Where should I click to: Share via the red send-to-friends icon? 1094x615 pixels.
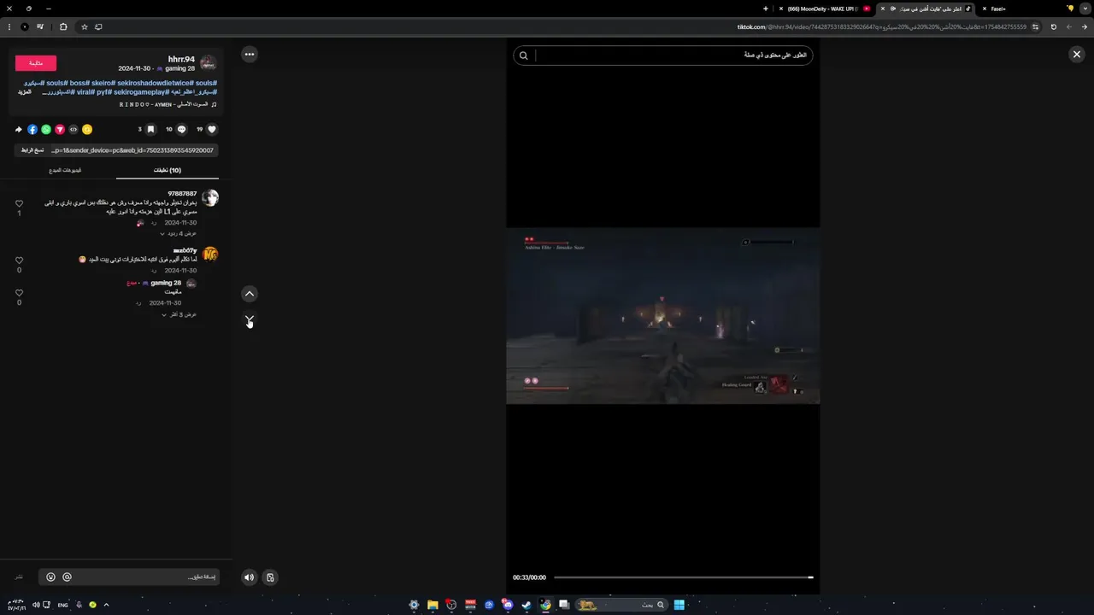[60, 130]
